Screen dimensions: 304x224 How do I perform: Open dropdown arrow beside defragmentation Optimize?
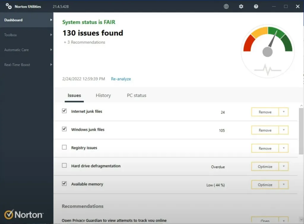[x=284, y=166]
